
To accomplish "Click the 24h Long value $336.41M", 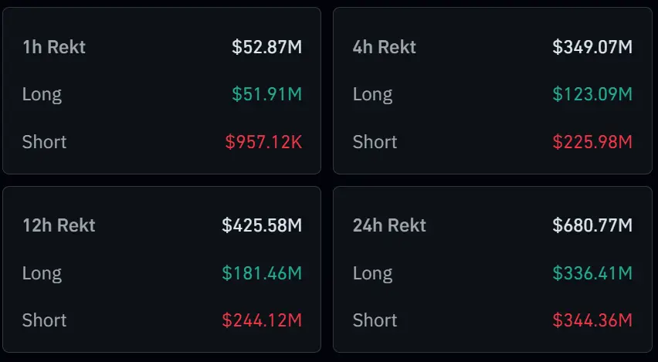I will click(592, 273).
